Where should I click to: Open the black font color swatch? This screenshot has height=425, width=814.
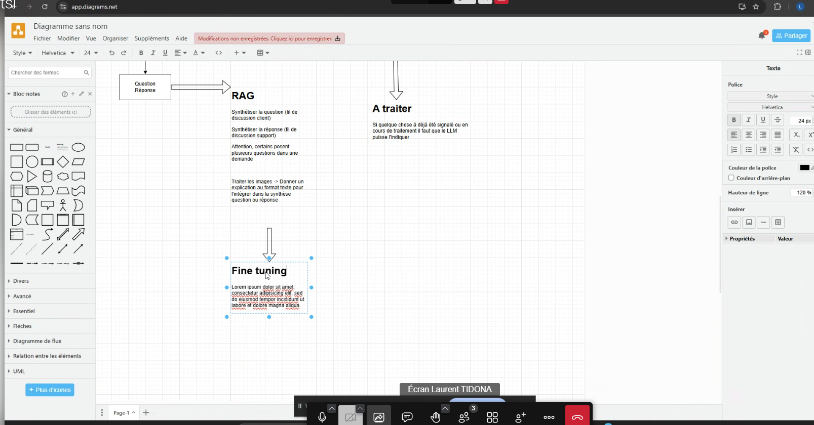point(804,167)
